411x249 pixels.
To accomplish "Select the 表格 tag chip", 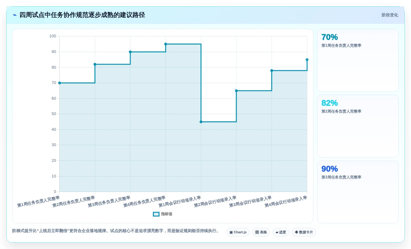I will 261,232.
